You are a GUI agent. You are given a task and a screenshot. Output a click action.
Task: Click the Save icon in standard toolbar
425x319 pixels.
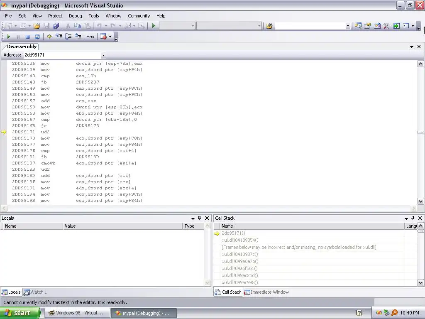(46, 26)
